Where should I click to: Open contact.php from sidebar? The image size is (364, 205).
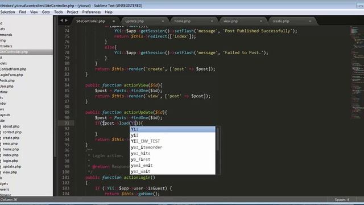pyautogui.click(x=12, y=132)
